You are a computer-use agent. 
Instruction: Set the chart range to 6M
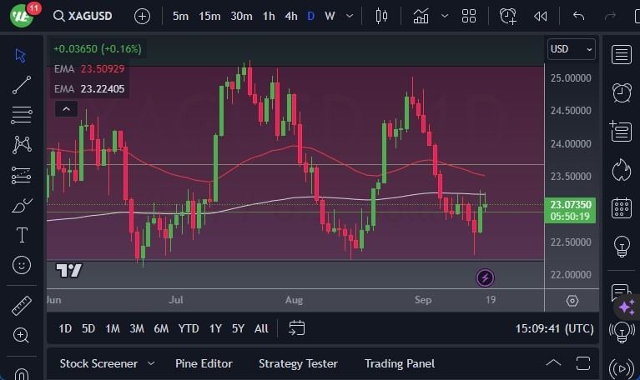pyautogui.click(x=161, y=328)
